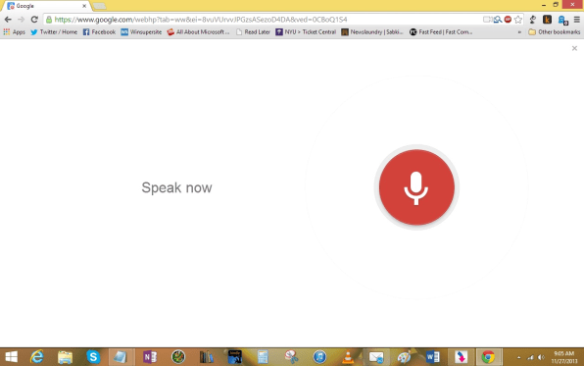Reload the current page

coord(34,20)
